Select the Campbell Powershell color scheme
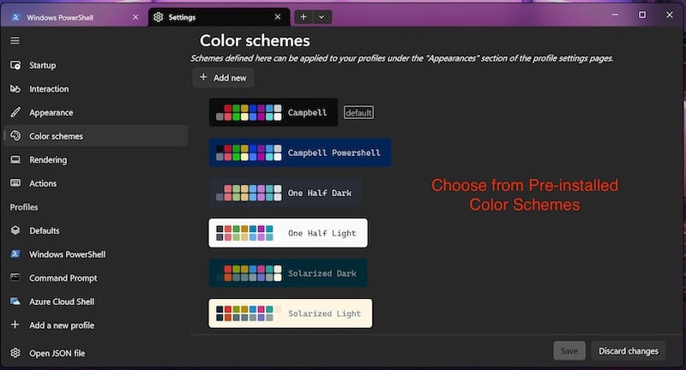The width and height of the screenshot is (686, 370). pos(300,152)
